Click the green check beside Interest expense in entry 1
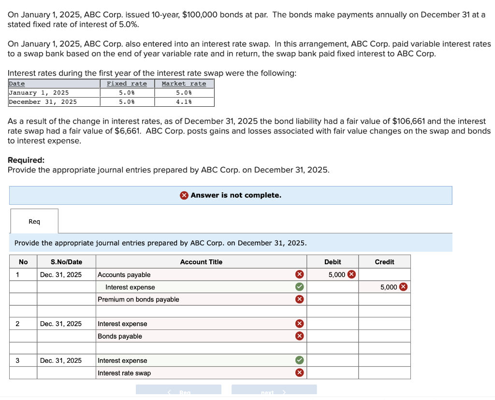Image resolution: width=495 pixels, height=400 pixels. 299,286
